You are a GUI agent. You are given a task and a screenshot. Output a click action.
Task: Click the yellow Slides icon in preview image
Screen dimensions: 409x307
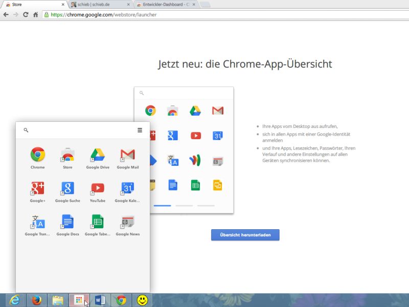pyautogui.click(x=218, y=185)
